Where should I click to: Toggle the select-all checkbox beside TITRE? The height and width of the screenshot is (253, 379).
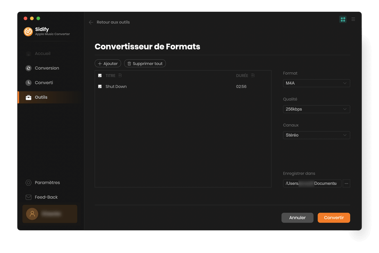(100, 76)
